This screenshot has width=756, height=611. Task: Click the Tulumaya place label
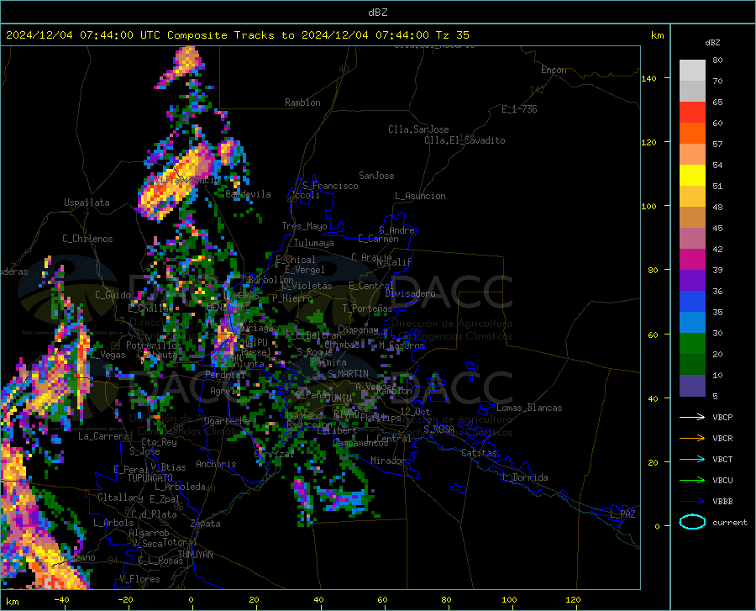(314, 243)
